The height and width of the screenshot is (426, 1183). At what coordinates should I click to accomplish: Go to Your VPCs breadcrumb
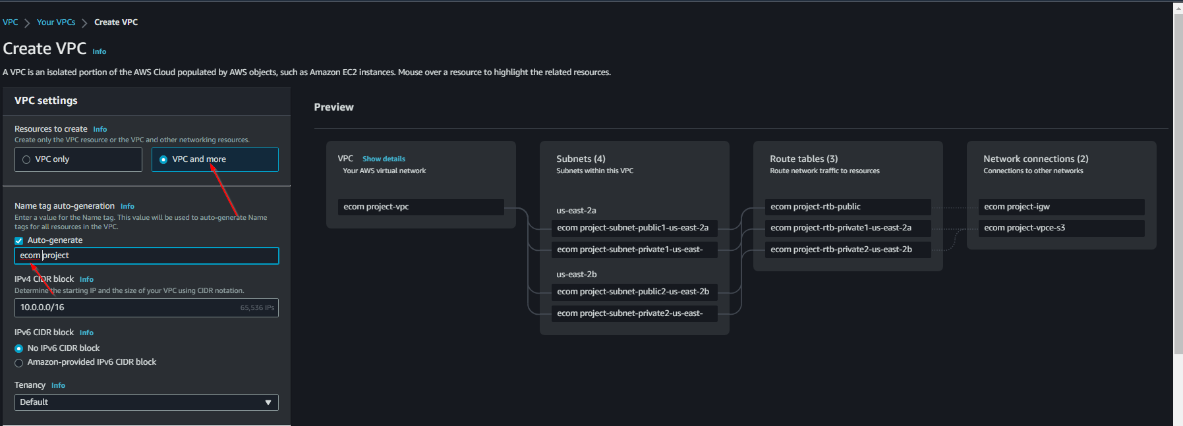(x=56, y=22)
